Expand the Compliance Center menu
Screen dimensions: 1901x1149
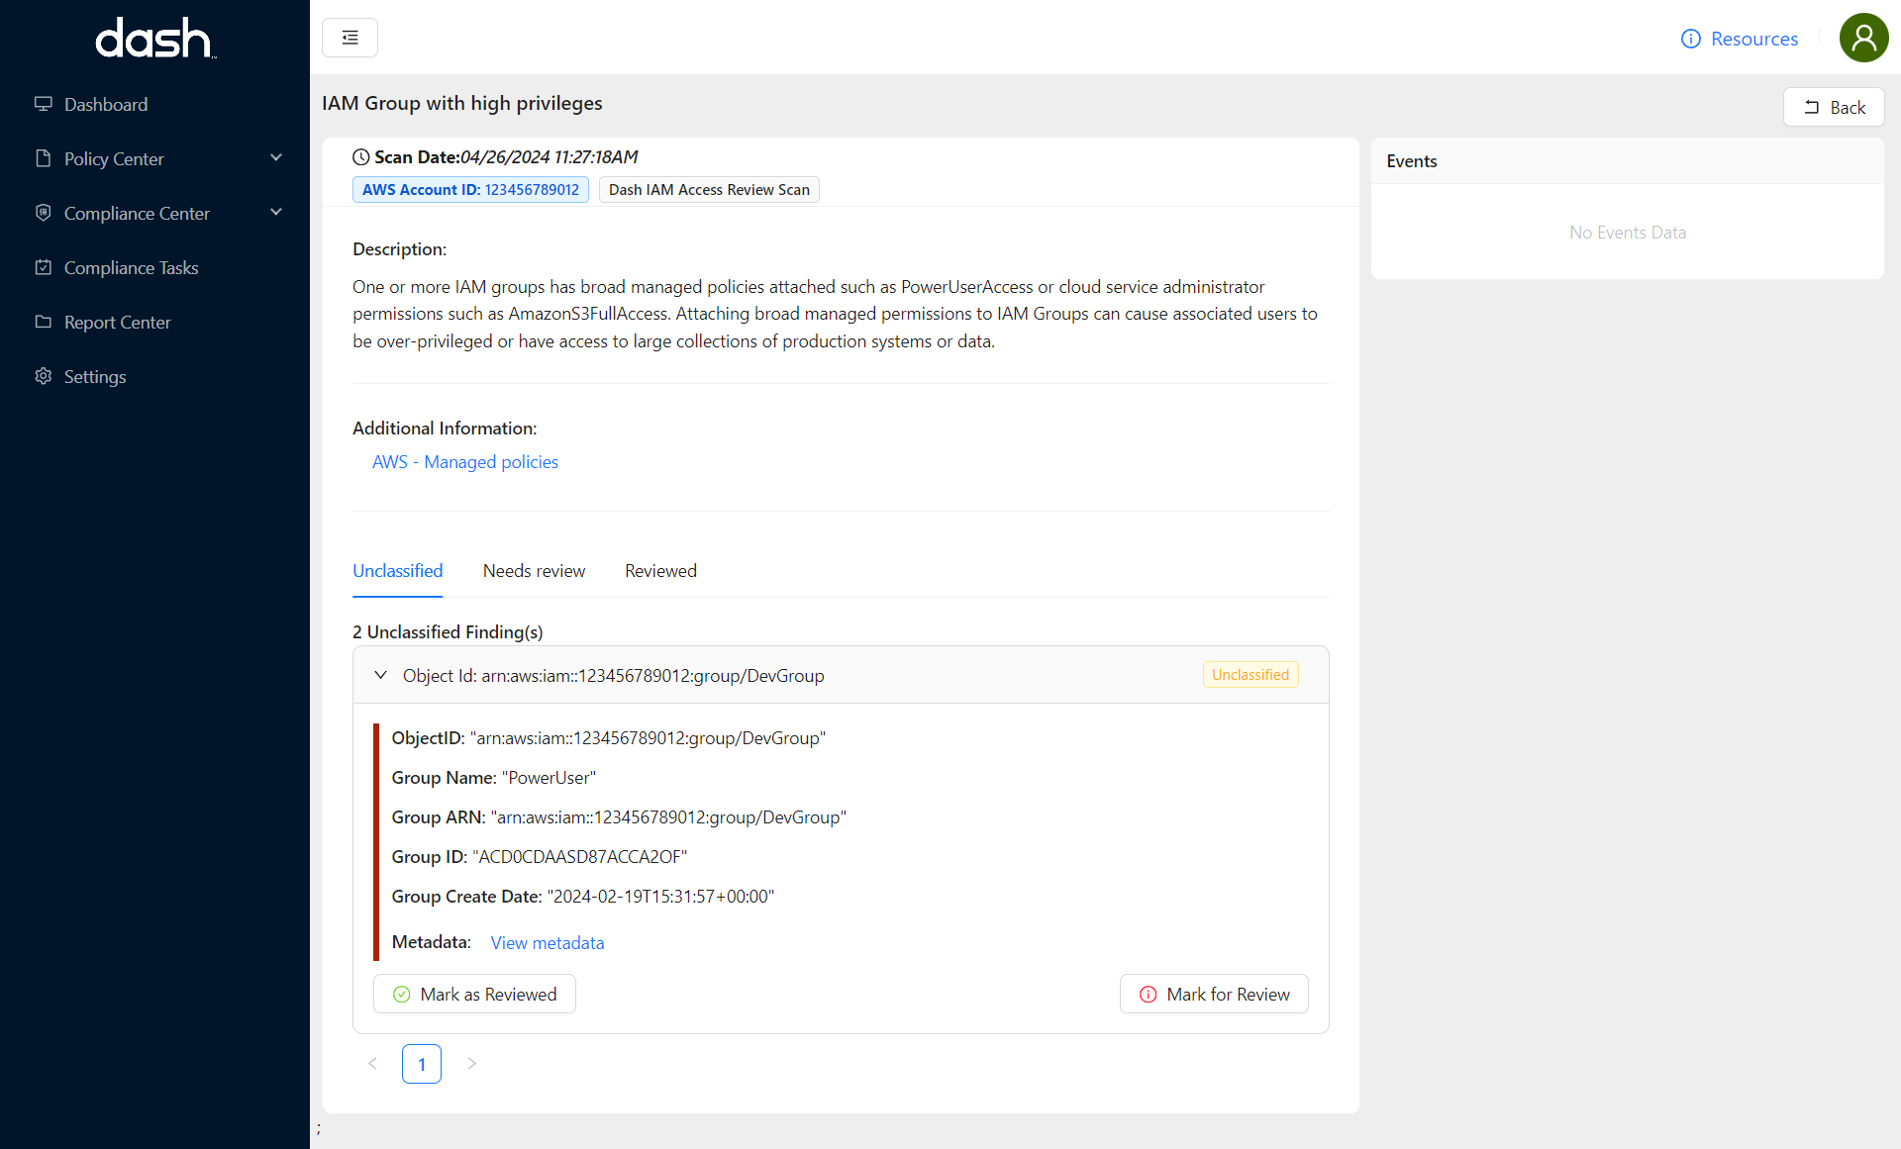(x=276, y=212)
